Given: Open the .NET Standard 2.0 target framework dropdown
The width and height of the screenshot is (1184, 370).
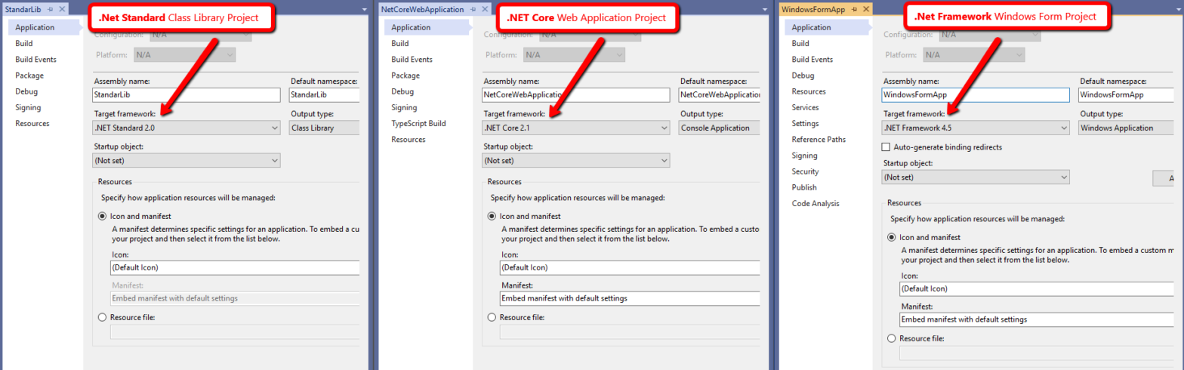Looking at the screenshot, I should (x=186, y=128).
